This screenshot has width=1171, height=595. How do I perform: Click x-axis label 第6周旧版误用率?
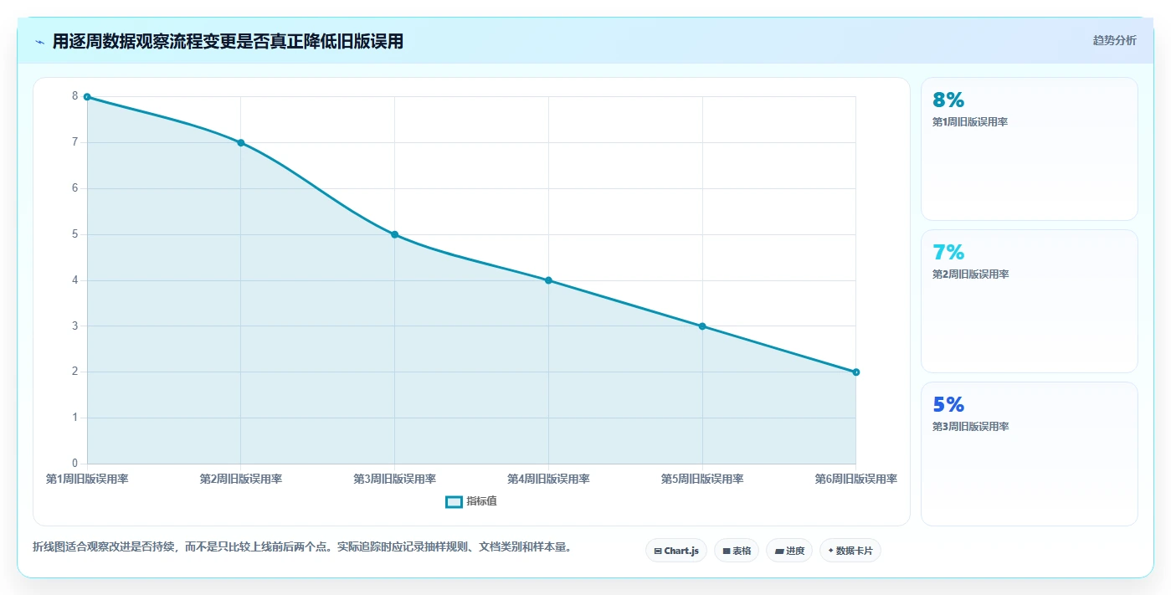[855, 480]
